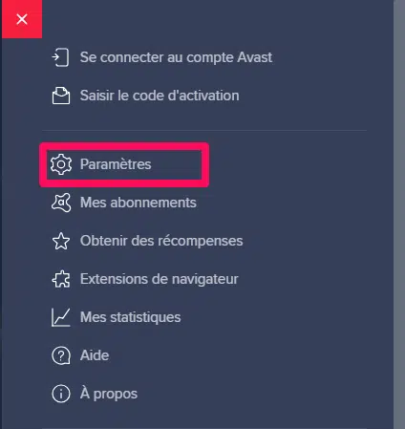Close the menu with the red X
This screenshot has height=429, width=405.
pyautogui.click(x=22, y=19)
